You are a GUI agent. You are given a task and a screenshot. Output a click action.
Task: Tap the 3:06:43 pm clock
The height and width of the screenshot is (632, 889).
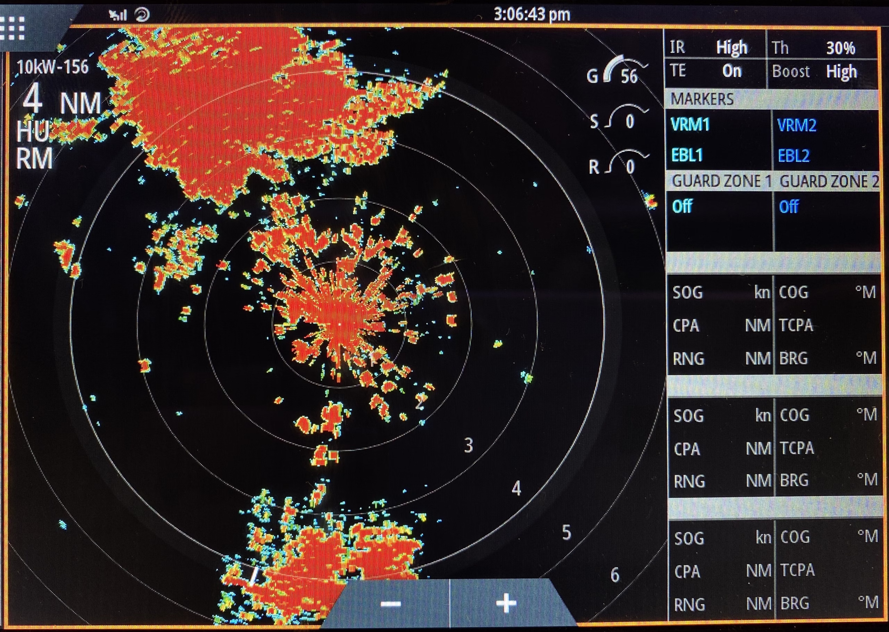[532, 15]
